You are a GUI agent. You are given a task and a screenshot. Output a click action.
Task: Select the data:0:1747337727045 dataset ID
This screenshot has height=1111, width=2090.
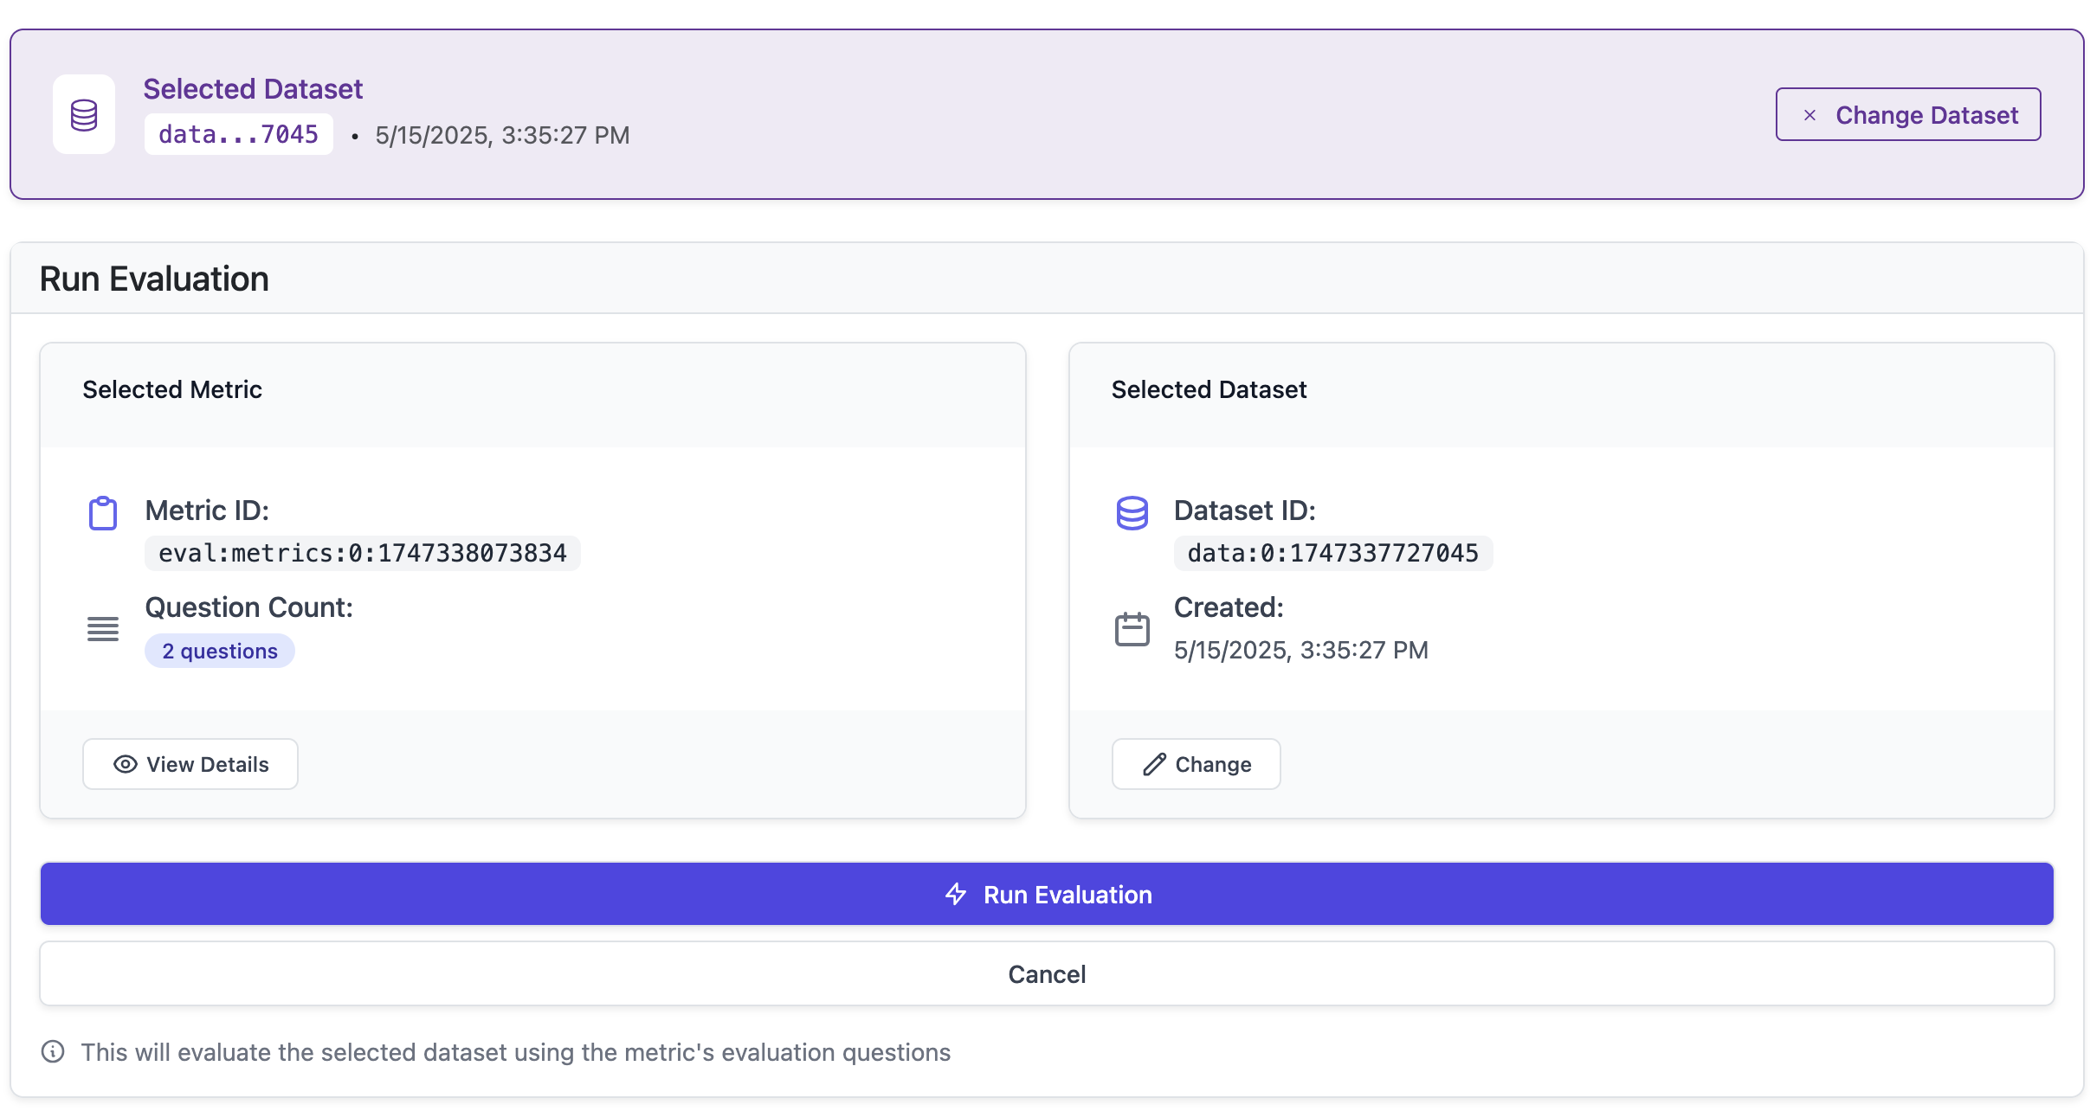click(x=1332, y=553)
